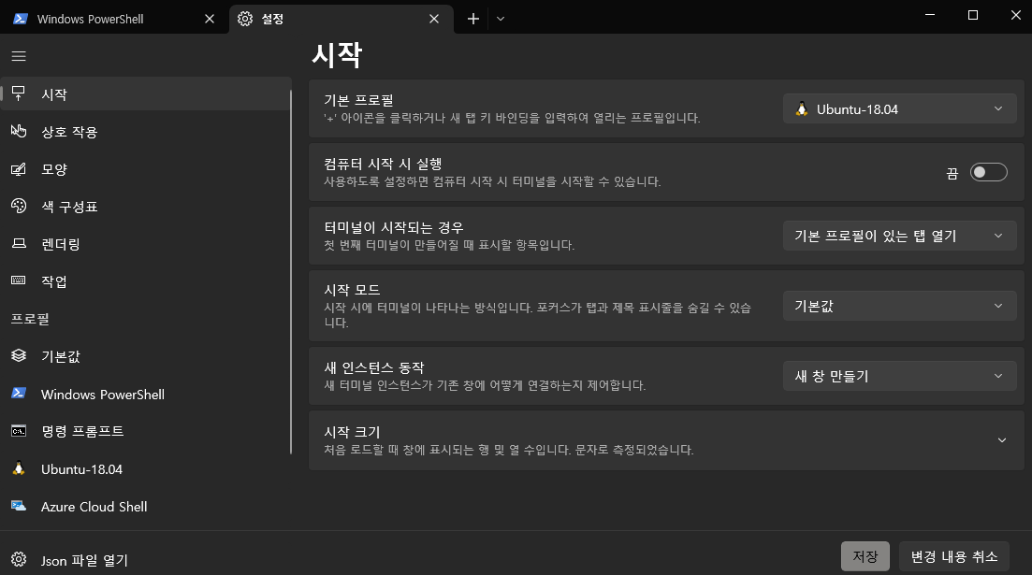The image size is (1032, 575).
Task: Click the Ubuntu-18.04 penguin icon in sidebar
Action: (x=19, y=468)
